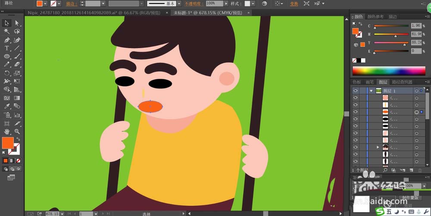This screenshot has height=216, width=431.
Task: Select the Column Graph tool
Action: [17, 115]
